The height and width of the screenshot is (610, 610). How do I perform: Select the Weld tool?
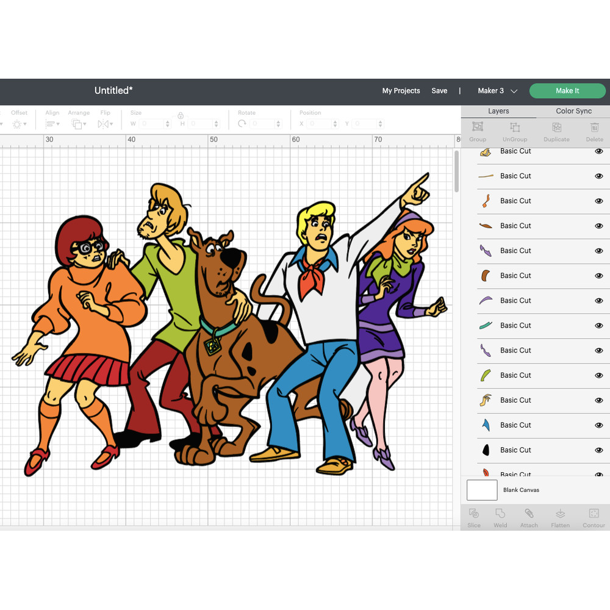coord(500,517)
